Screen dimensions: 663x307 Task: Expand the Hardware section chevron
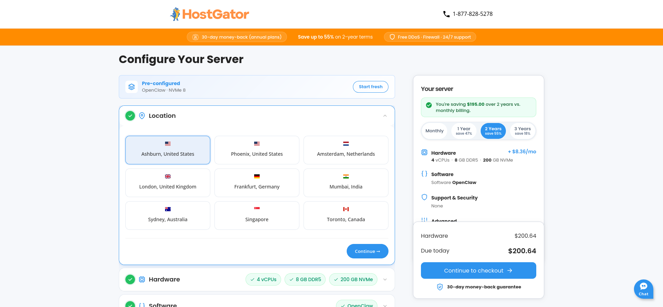[x=385, y=279]
